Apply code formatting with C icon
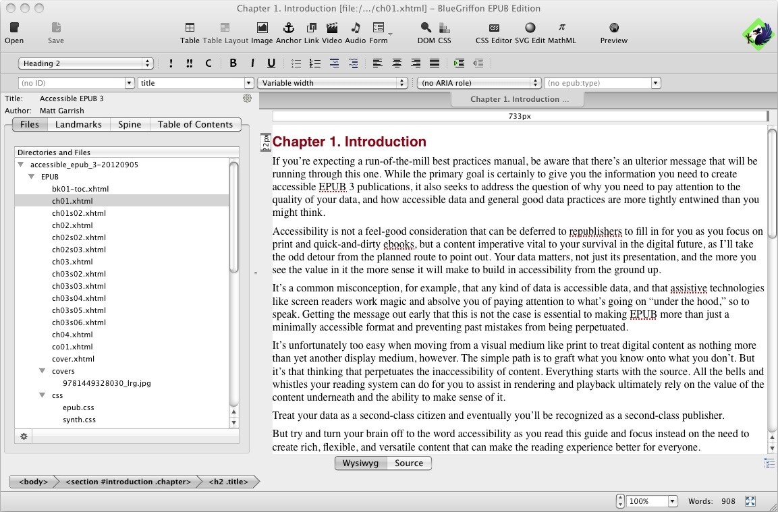This screenshot has height=512, width=778. [209, 63]
